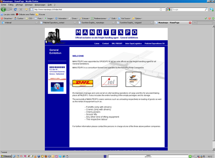
Task: Click the Google search field
Action: point(188,9)
